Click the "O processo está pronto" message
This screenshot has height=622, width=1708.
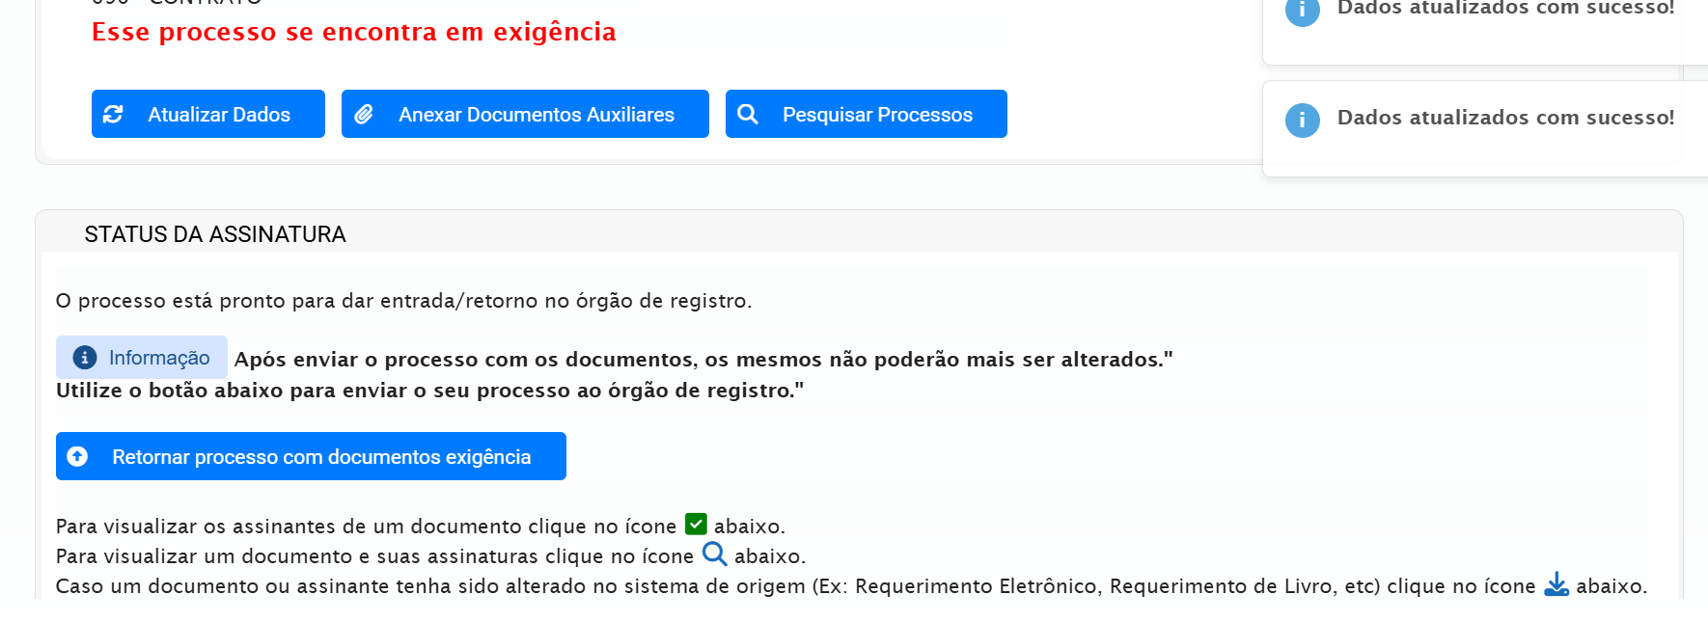coord(403,301)
